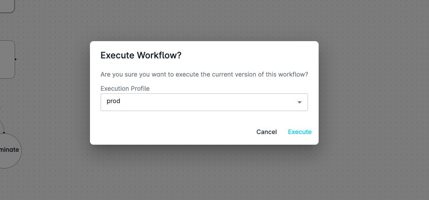Click the Execute Workflow? dialog title
The height and width of the screenshot is (200, 429).
tap(141, 55)
